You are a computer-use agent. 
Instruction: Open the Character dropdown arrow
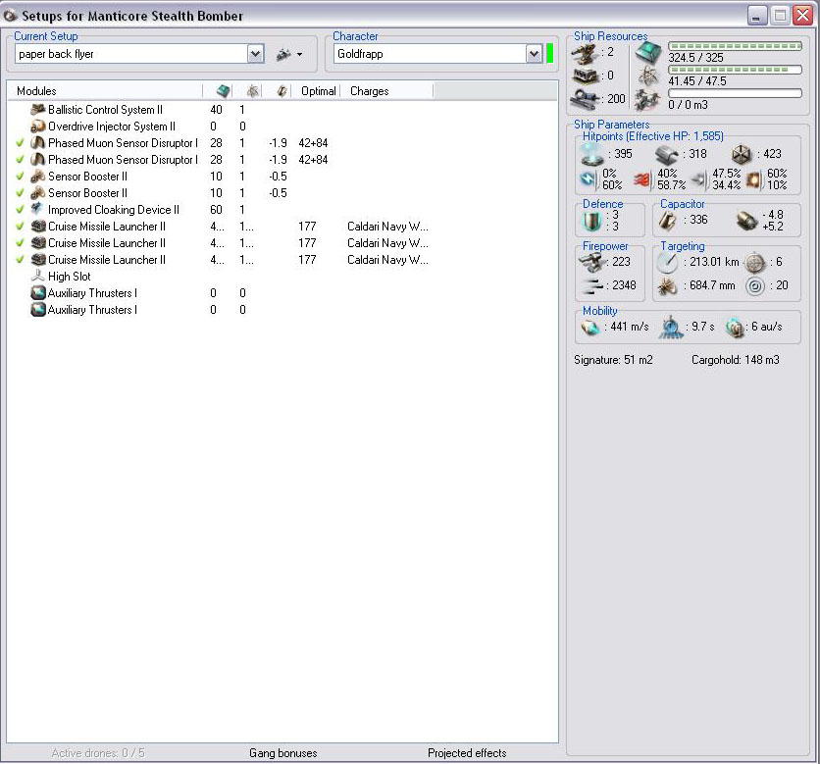(534, 54)
